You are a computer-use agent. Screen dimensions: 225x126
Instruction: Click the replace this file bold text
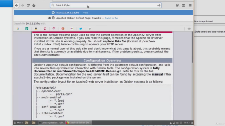pos(115,41)
